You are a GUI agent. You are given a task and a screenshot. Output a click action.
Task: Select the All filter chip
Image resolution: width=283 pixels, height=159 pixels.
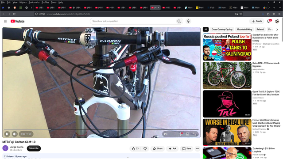point(206,29)
